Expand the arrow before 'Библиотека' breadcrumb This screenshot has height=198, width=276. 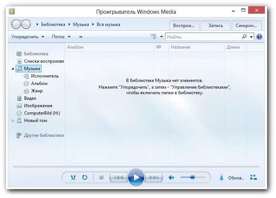[37, 24]
